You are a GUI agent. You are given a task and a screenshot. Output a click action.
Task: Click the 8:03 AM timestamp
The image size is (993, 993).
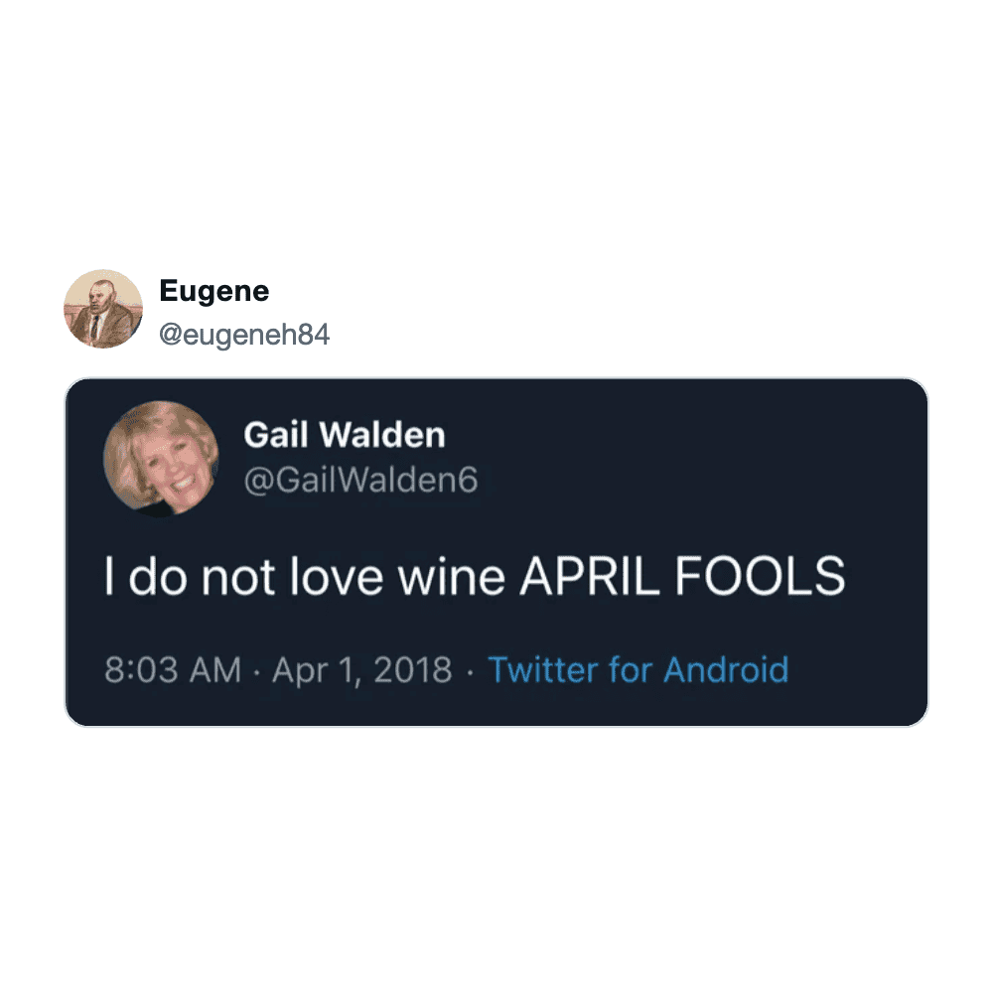173,669
